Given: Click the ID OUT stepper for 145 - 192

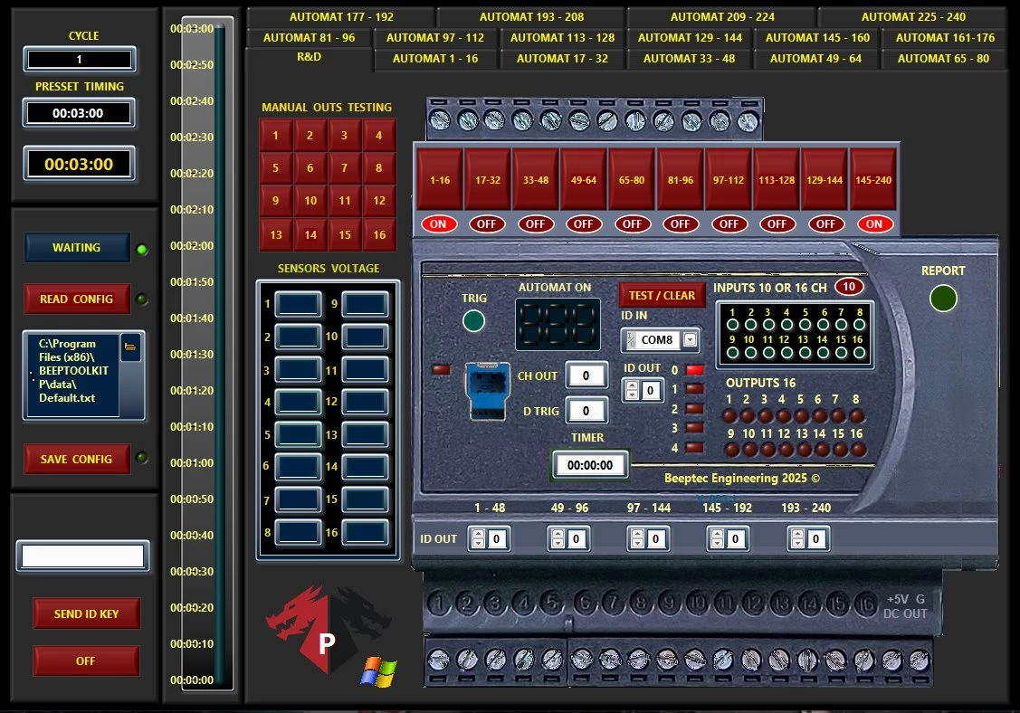Looking at the screenshot, I should click(717, 538).
